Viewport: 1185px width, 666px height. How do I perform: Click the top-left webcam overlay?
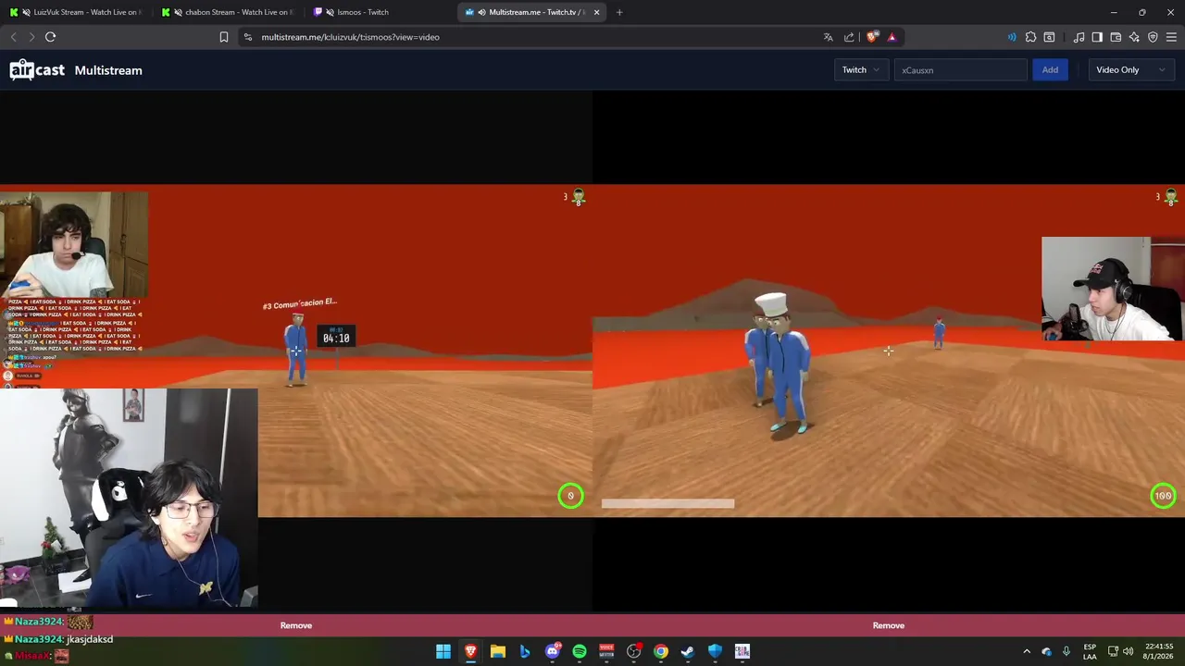74,245
